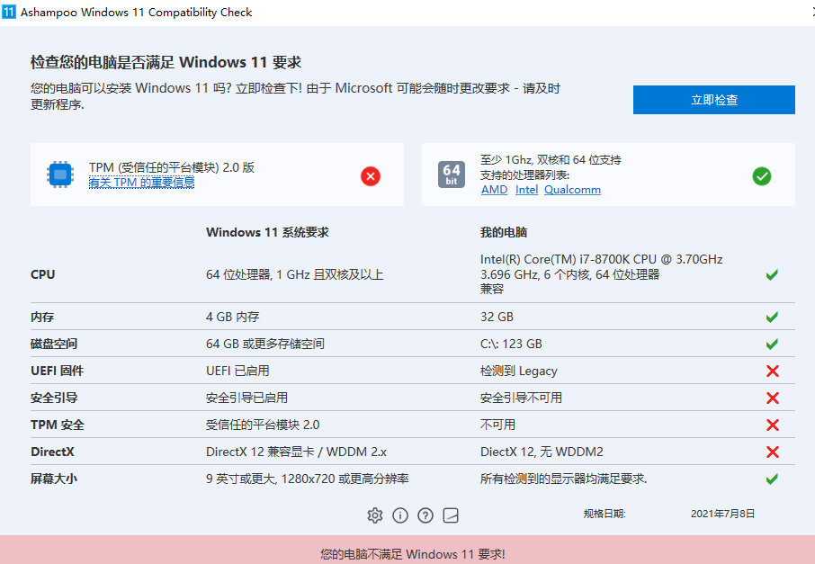This screenshot has height=564, width=815.
Task: Open the Qualcomm processor list link
Action: tap(572, 189)
